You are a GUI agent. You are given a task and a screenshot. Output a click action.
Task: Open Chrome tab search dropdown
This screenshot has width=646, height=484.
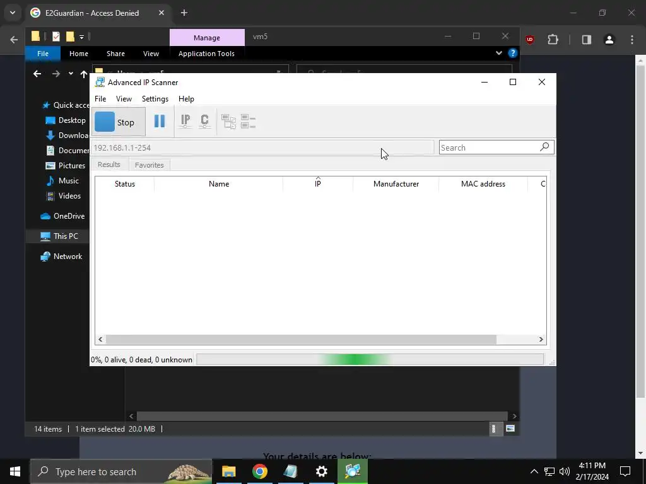(x=13, y=13)
